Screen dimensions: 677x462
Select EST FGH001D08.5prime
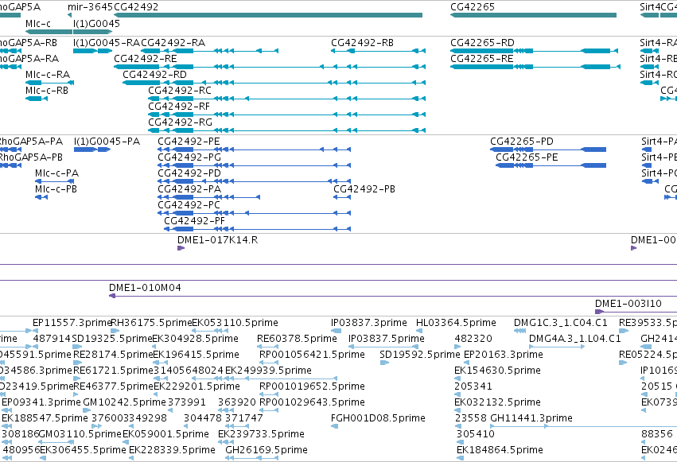click(x=378, y=419)
